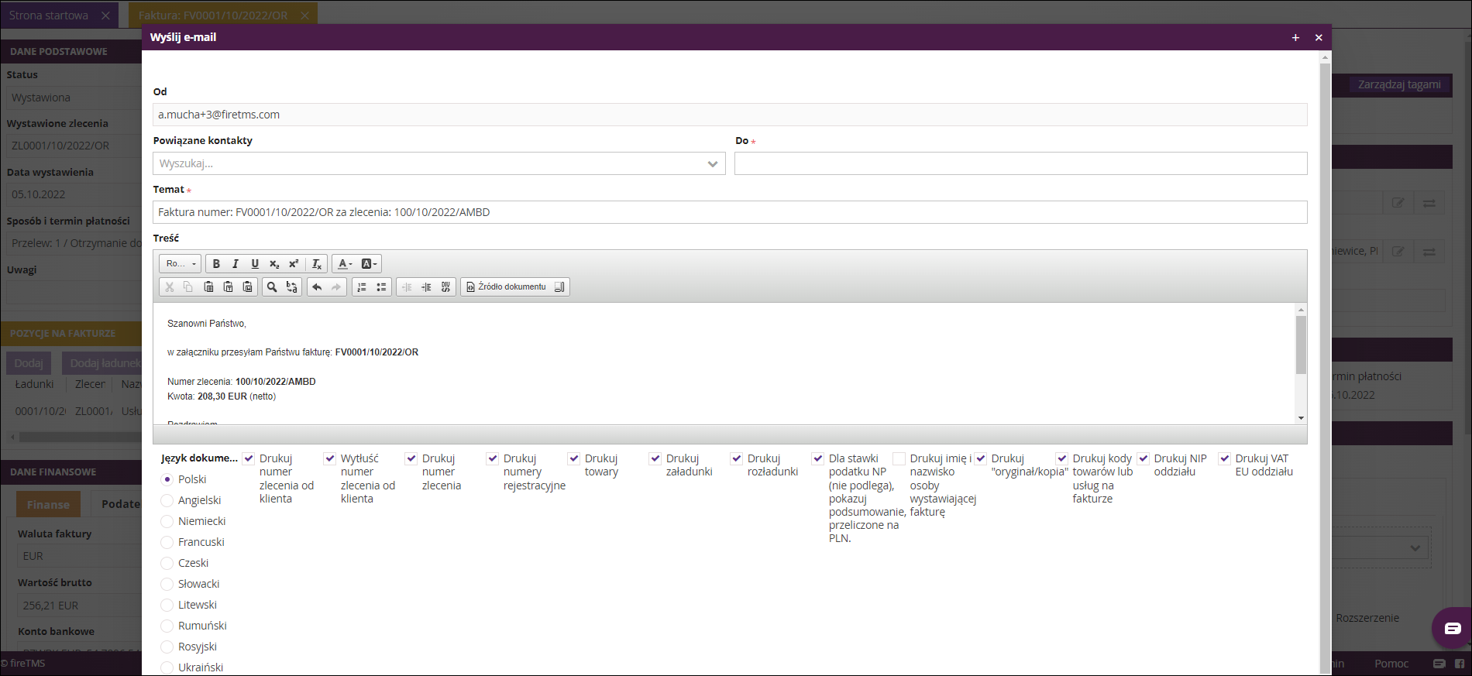The width and height of the screenshot is (1472, 676).
Task: Toggle Drukuj towary checkbox
Action: (574, 458)
